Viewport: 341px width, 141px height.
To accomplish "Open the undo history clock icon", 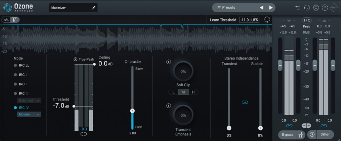I will click(307, 8).
